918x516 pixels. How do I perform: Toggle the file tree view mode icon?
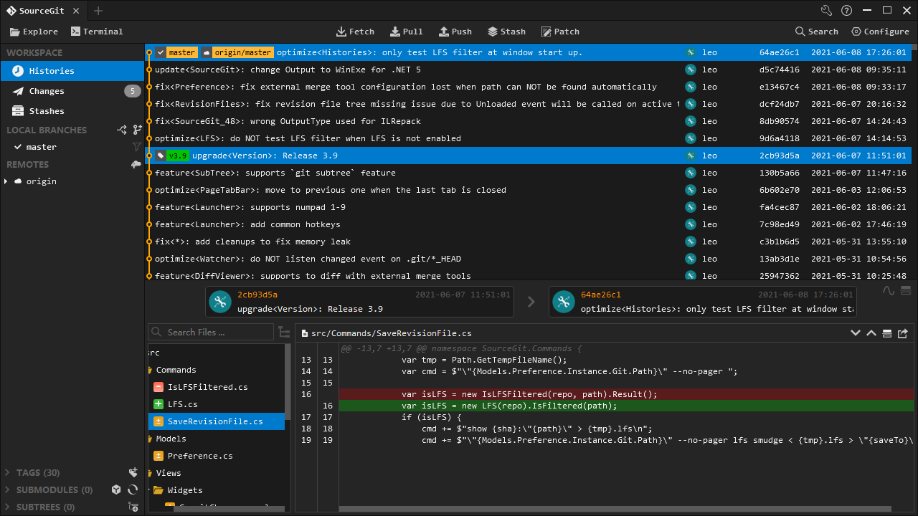point(284,333)
